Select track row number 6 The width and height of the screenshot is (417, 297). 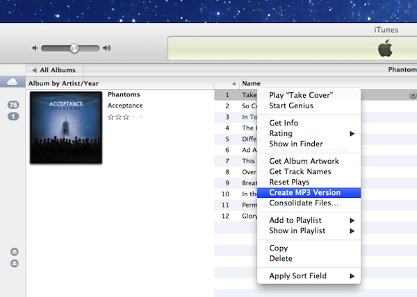click(x=236, y=150)
